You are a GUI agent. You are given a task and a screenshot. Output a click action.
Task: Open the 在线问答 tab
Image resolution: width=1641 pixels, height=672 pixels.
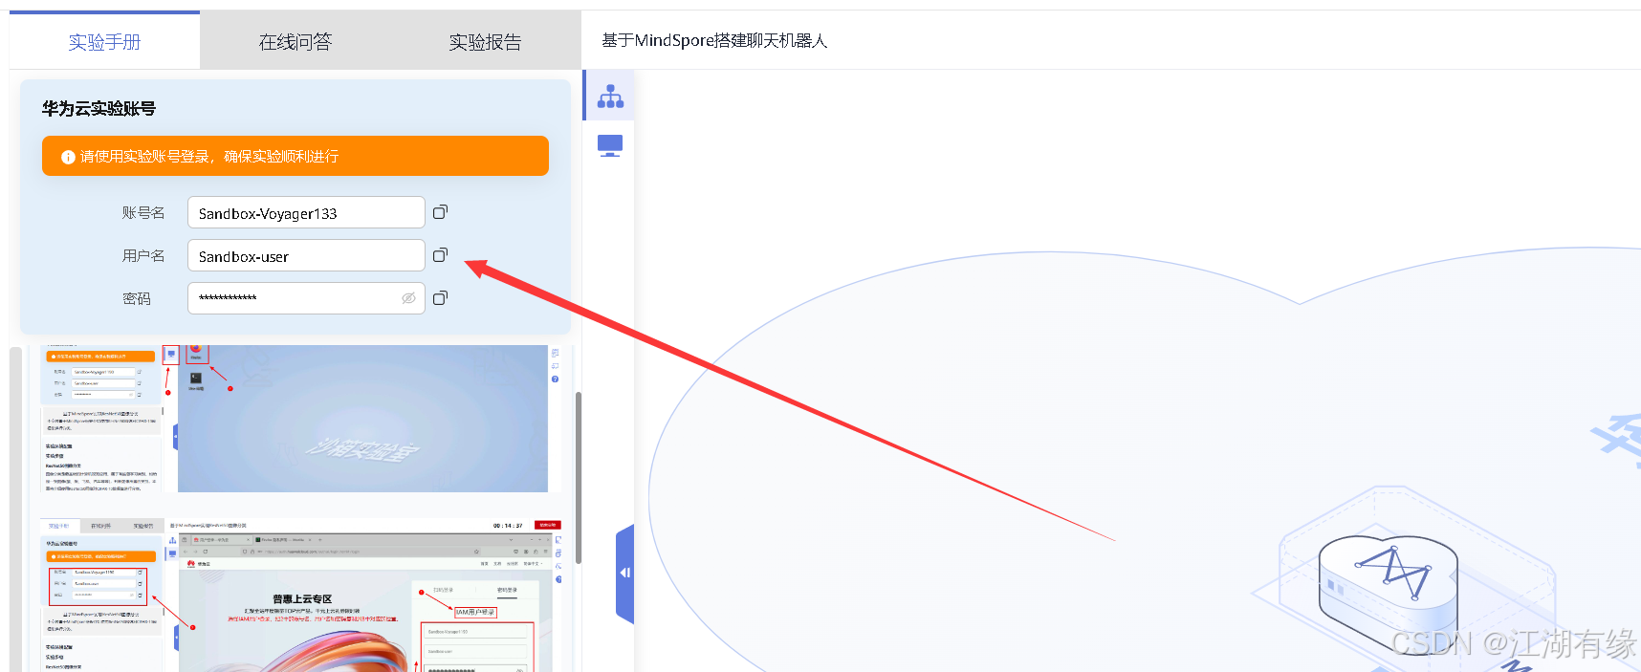[295, 42]
